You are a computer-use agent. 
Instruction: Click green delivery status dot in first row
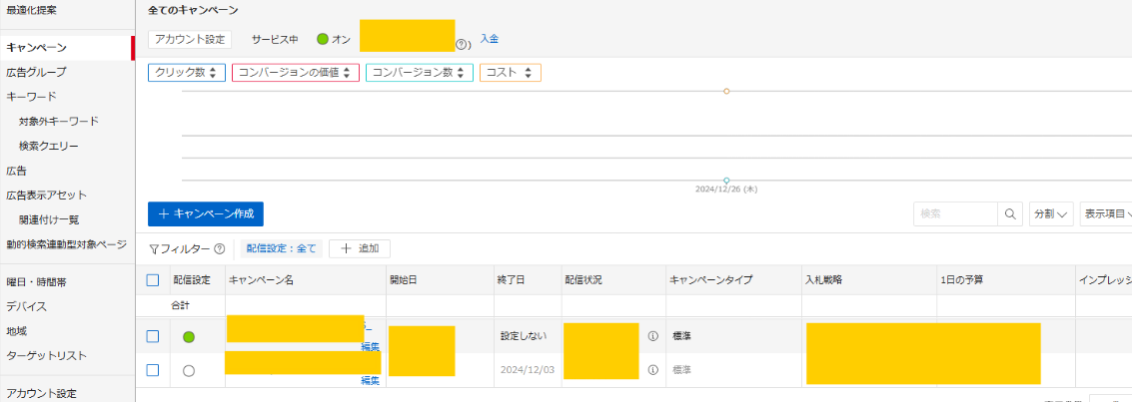pos(189,337)
